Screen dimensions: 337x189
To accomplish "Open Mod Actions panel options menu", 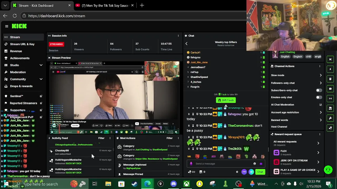I will click(x=178, y=138).
